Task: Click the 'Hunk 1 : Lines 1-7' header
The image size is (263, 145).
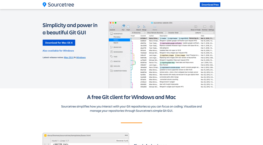Action: click(x=60, y=141)
